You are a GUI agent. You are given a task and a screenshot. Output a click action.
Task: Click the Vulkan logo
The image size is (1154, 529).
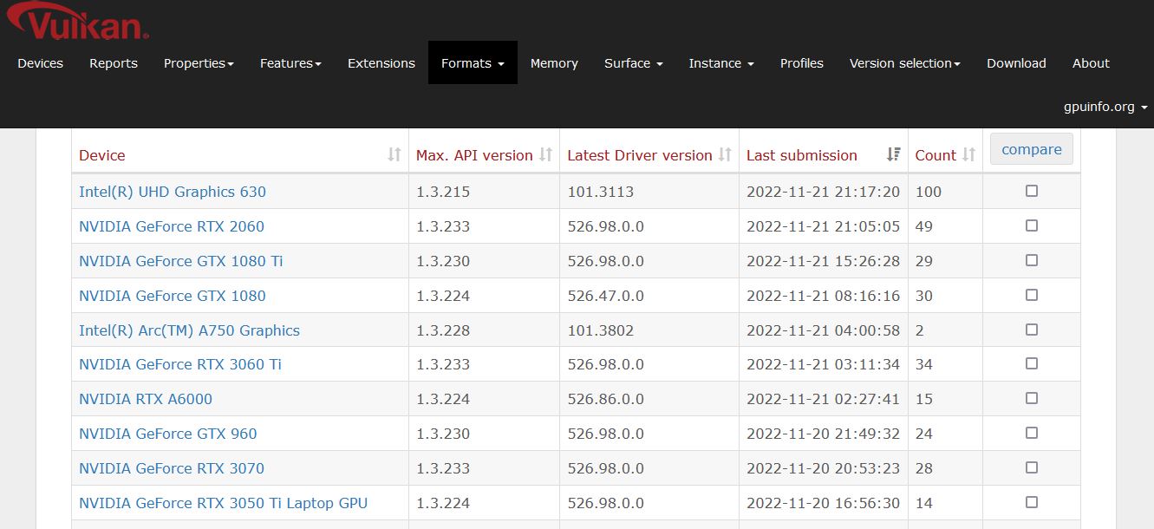(x=76, y=21)
